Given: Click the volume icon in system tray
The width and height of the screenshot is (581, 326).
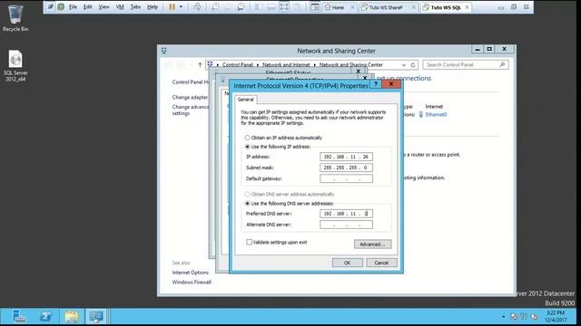Looking at the screenshot, I should click(x=534, y=317).
